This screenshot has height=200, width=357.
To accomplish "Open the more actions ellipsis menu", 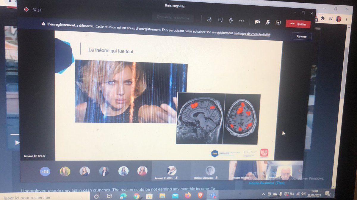I will pyautogui.click(x=241, y=21).
